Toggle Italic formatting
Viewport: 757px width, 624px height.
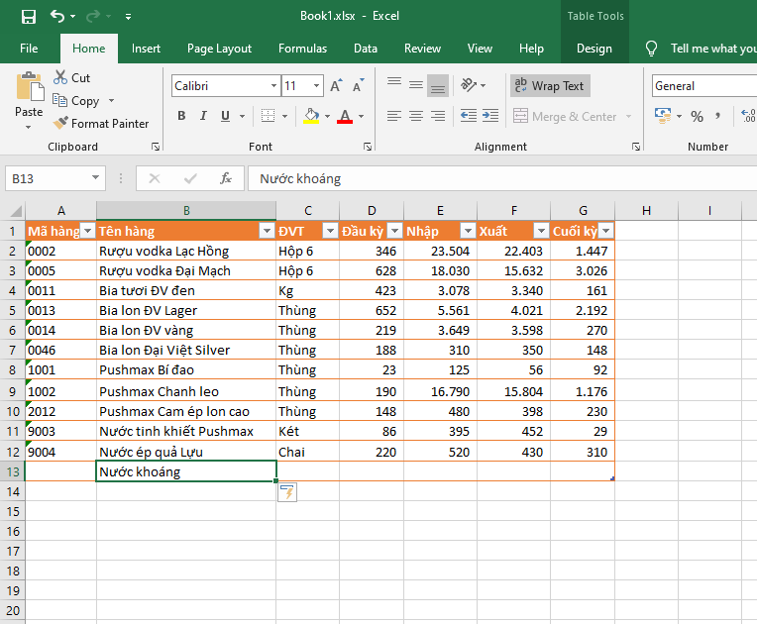click(203, 116)
